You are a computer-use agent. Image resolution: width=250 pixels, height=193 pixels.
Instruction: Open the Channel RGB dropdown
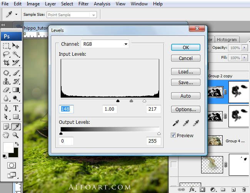coord(105,44)
